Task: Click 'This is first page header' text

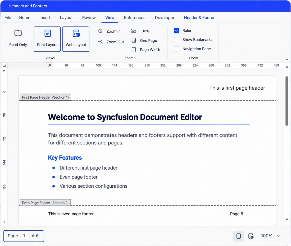Action: pyautogui.click(x=237, y=88)
